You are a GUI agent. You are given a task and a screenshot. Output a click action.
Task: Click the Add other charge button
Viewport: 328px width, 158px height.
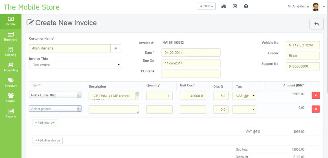click(x=48, y=141)
